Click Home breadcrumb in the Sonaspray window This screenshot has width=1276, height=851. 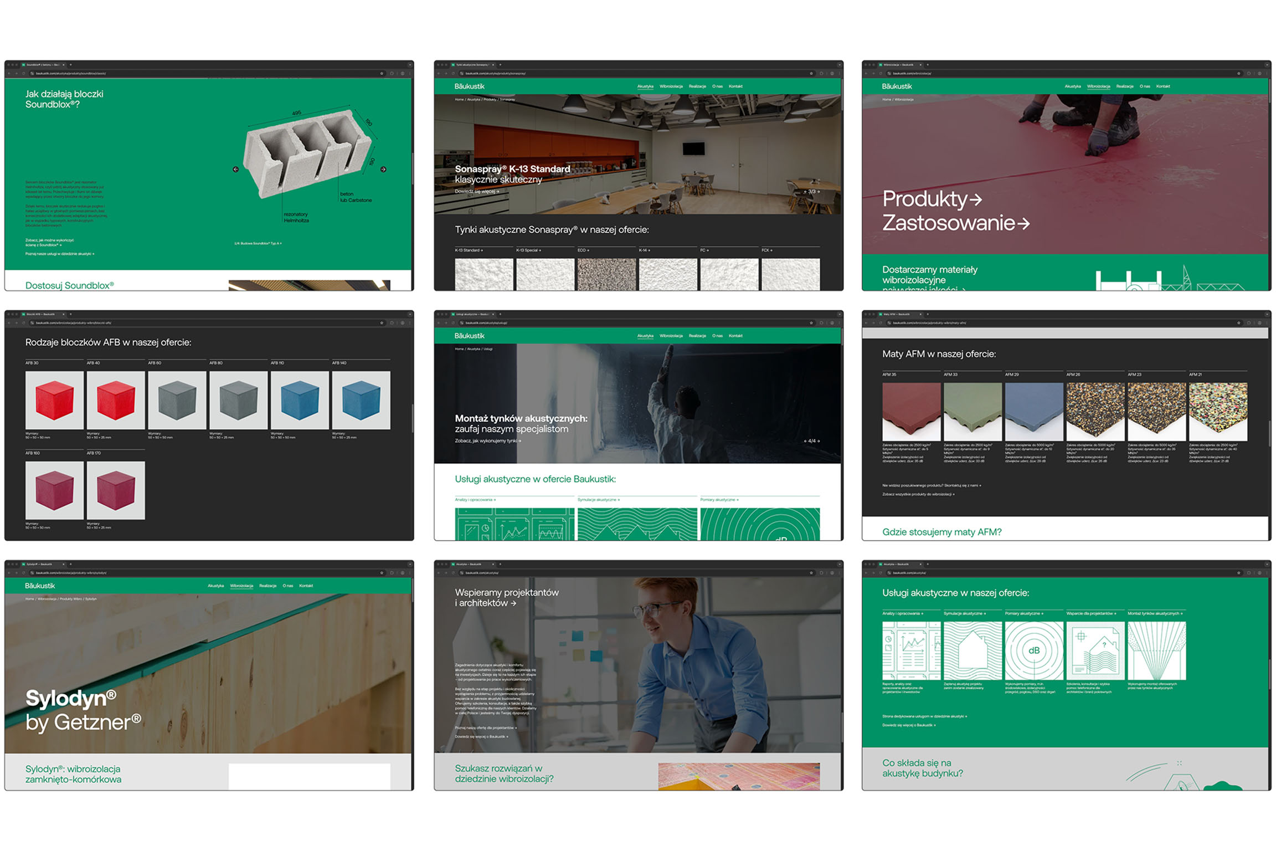coord(459,100)
